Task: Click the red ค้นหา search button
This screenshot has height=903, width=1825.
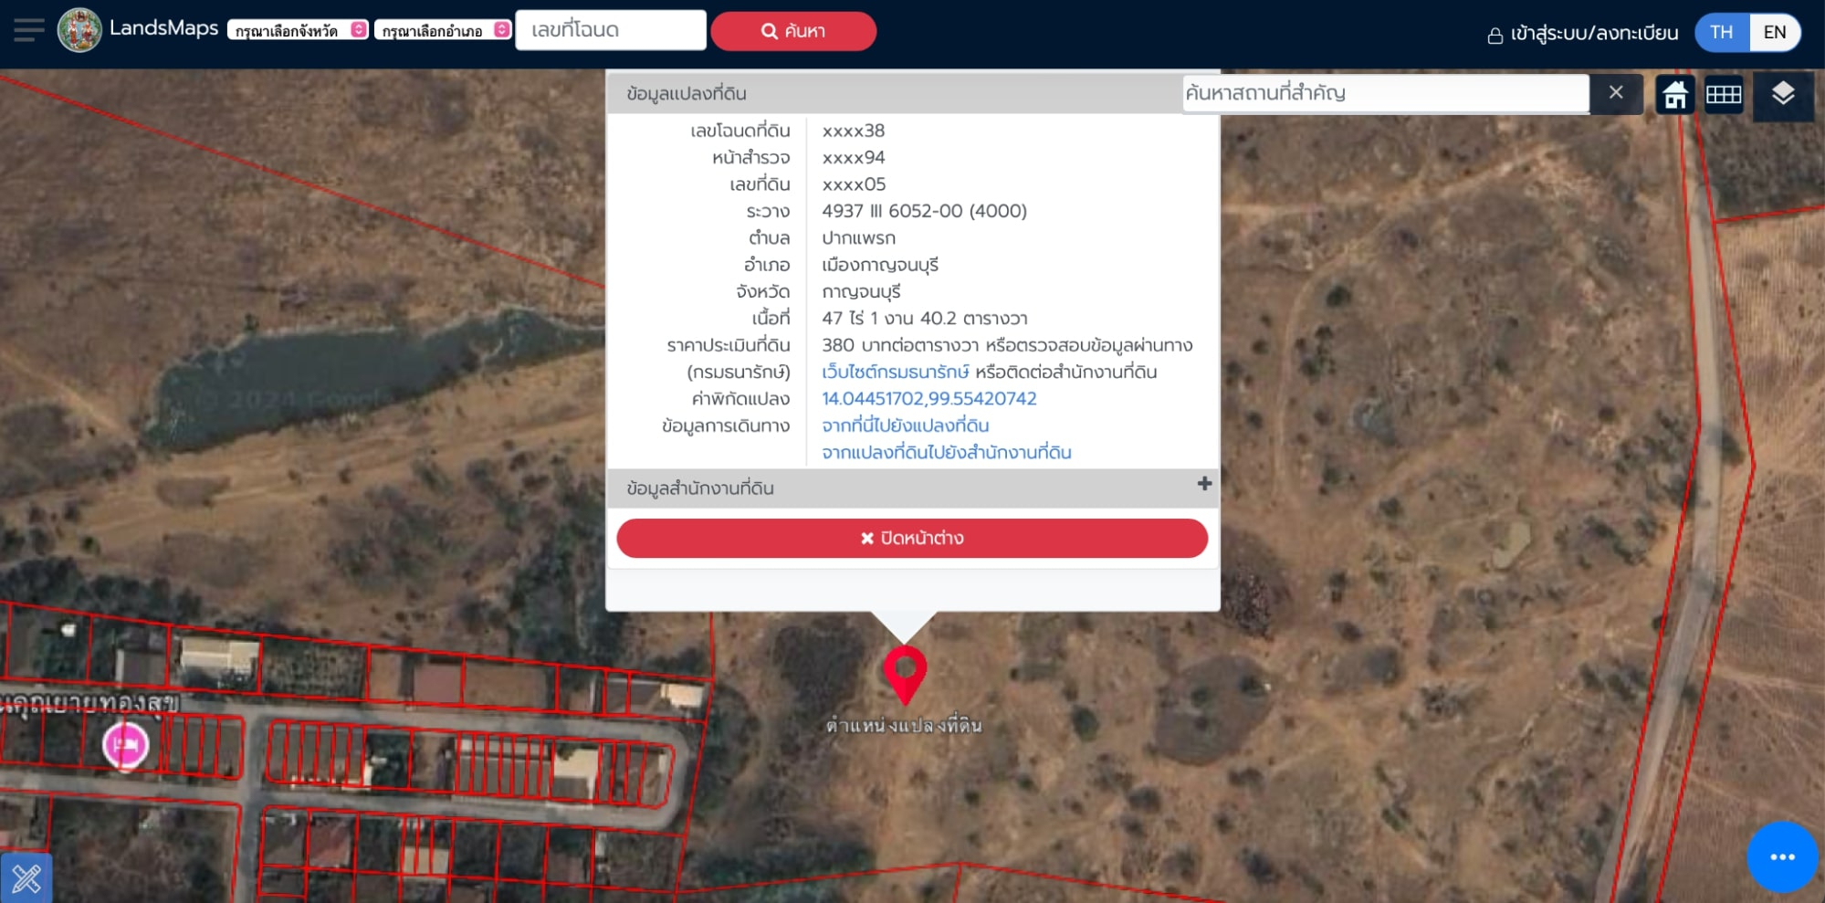Action: (x=792, y=31)
